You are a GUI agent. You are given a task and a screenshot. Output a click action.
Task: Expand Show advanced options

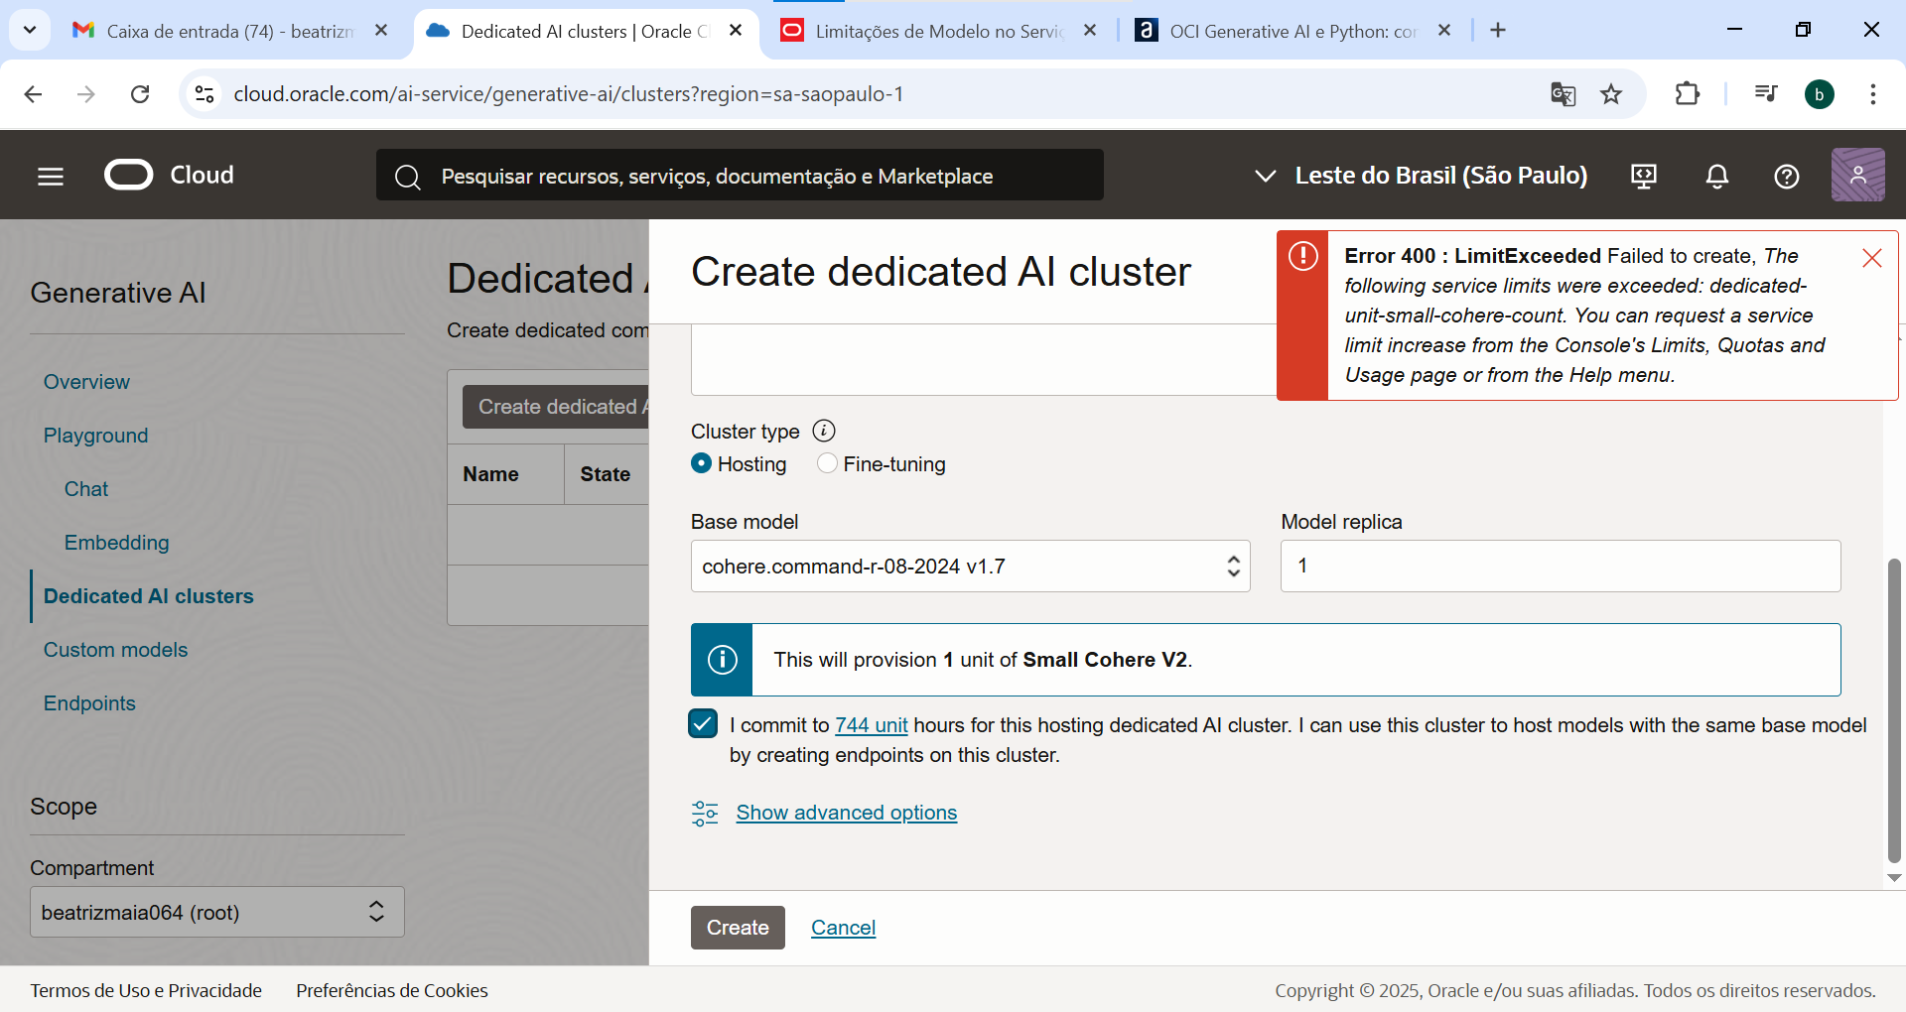tap(846, 813)
